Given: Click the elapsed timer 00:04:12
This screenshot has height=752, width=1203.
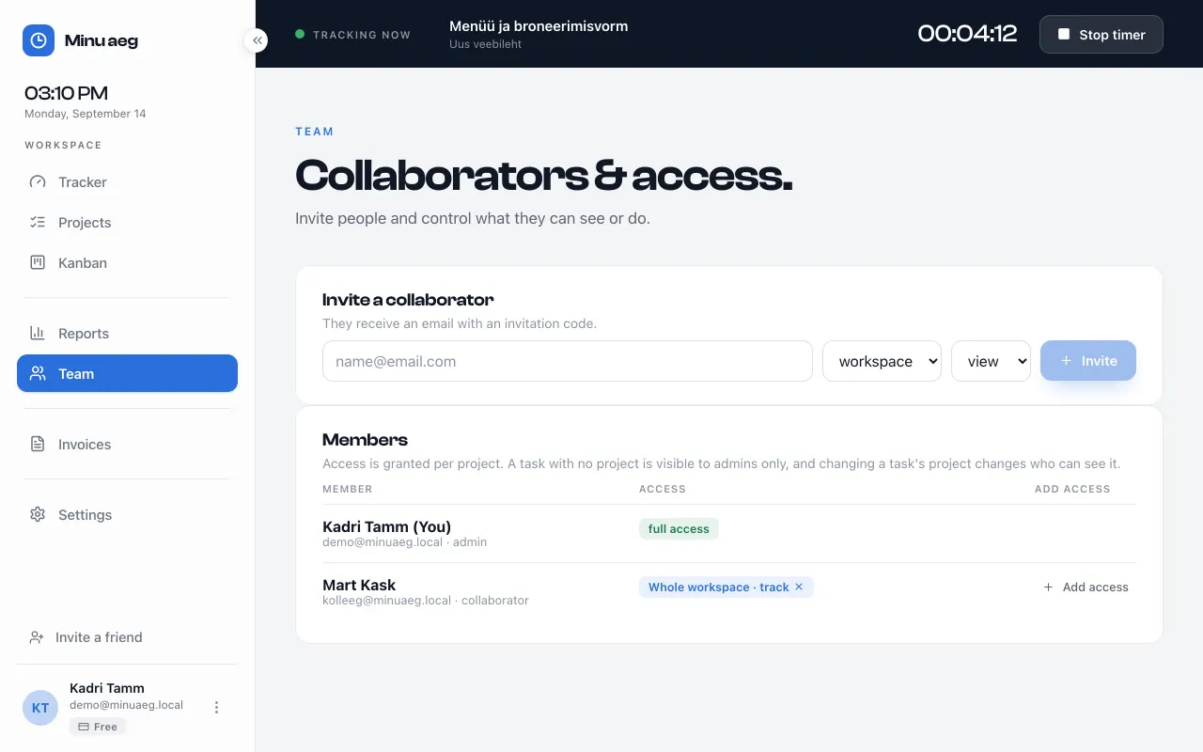Looking at the screenshot, I should (967, 34).
